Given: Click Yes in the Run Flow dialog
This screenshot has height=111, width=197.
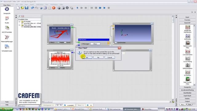Looking at the screenshot, I should [87, 57].
